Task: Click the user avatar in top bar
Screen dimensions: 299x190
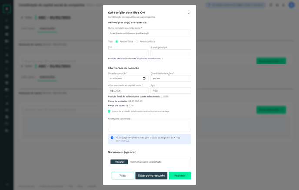Action: pyautogui.click(x=291, y=5)
